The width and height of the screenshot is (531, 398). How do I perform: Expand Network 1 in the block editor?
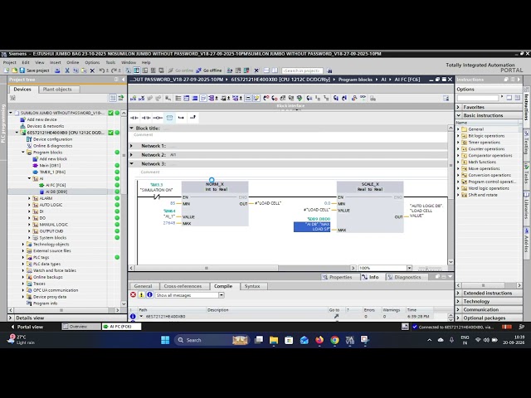coord(132,146)
